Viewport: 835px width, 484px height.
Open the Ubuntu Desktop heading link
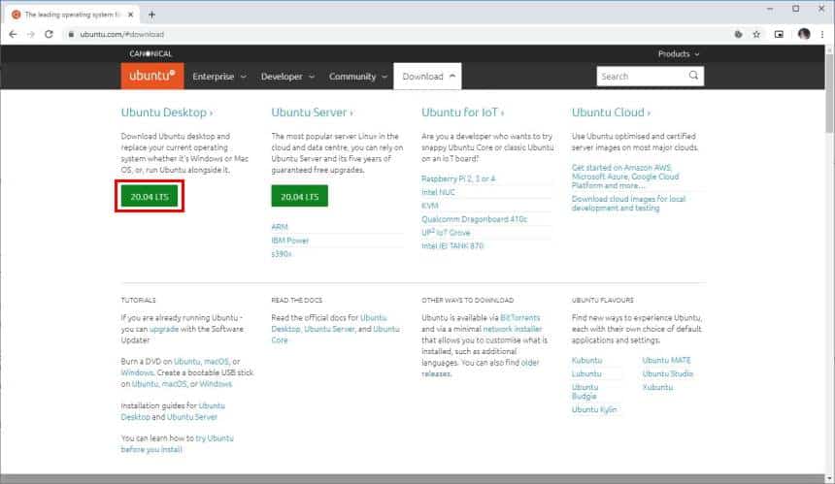pyautogui.click(x=167, y=113)
